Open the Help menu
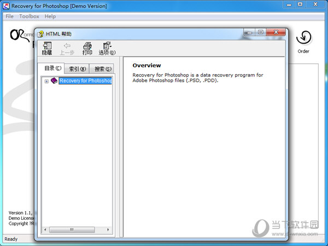The width and height of the screenshot is (328, 246). click(50, 16)
